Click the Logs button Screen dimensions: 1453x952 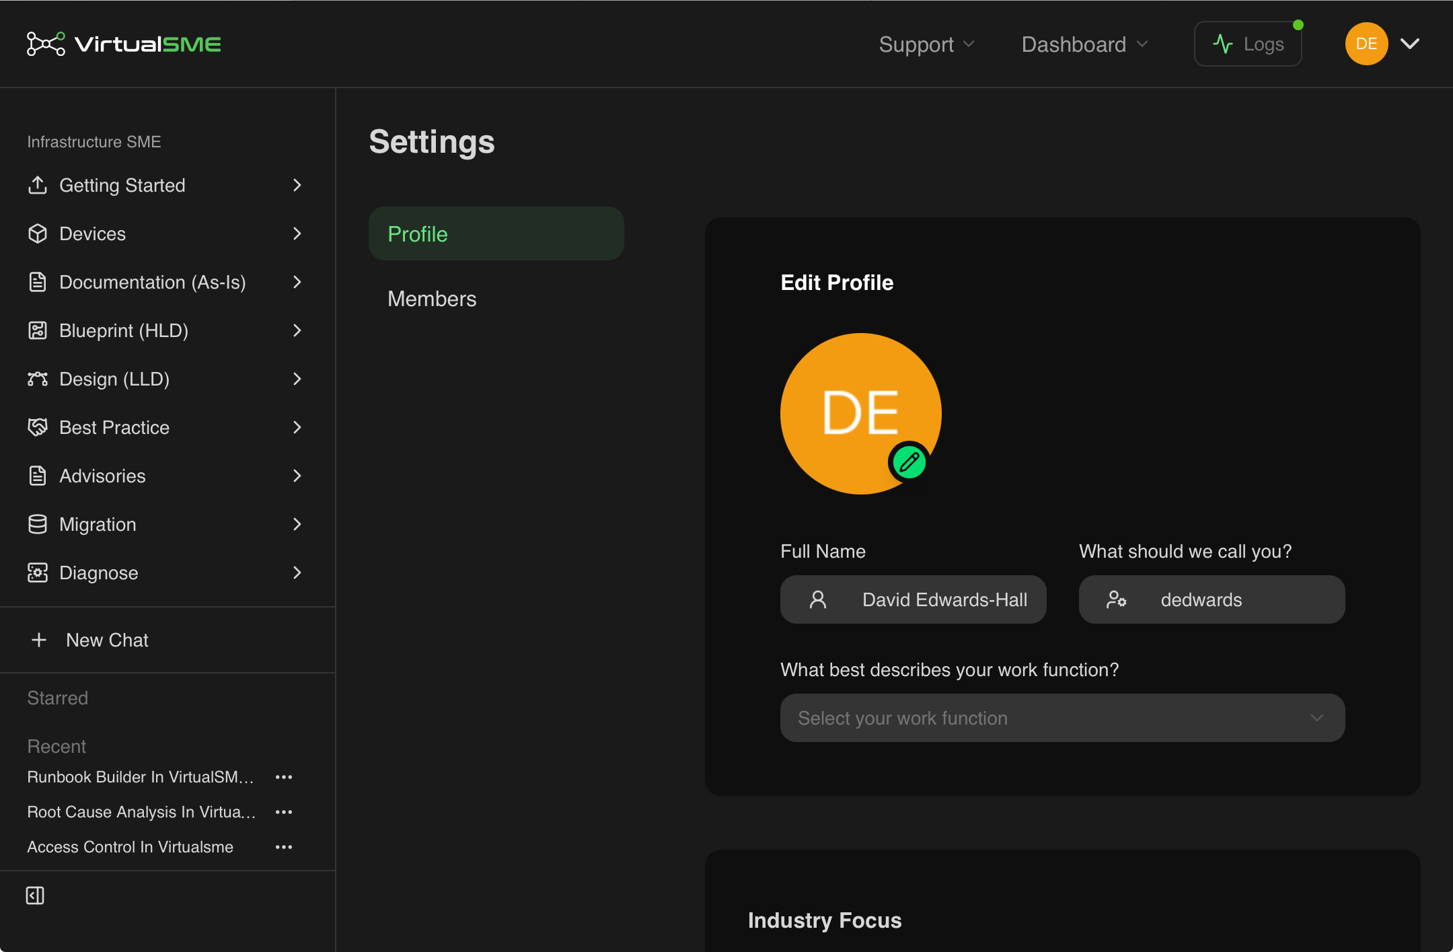pyautogui.click(x=1248, y=44)
